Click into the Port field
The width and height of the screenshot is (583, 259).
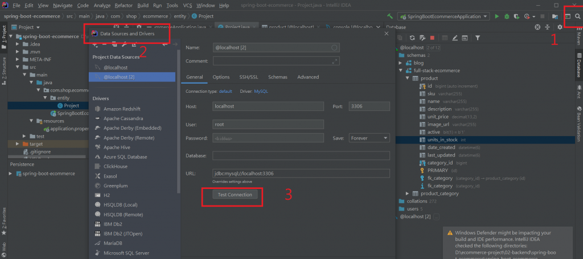(369, 106)
